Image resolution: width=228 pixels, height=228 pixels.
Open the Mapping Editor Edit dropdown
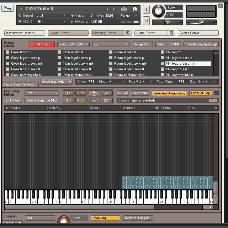pos(42,93)
